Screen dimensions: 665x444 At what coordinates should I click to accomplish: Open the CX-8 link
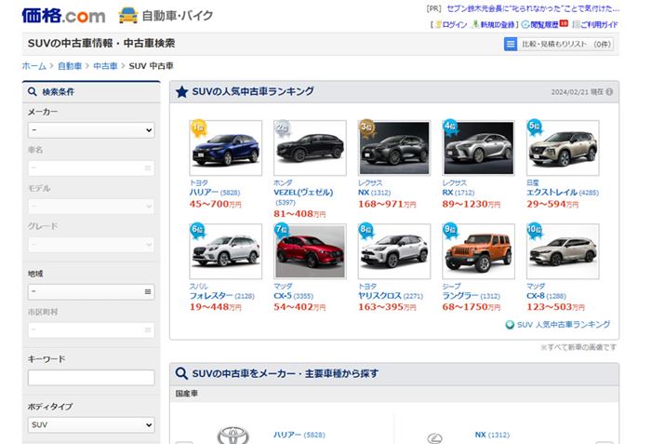click(x=536, y=295)
